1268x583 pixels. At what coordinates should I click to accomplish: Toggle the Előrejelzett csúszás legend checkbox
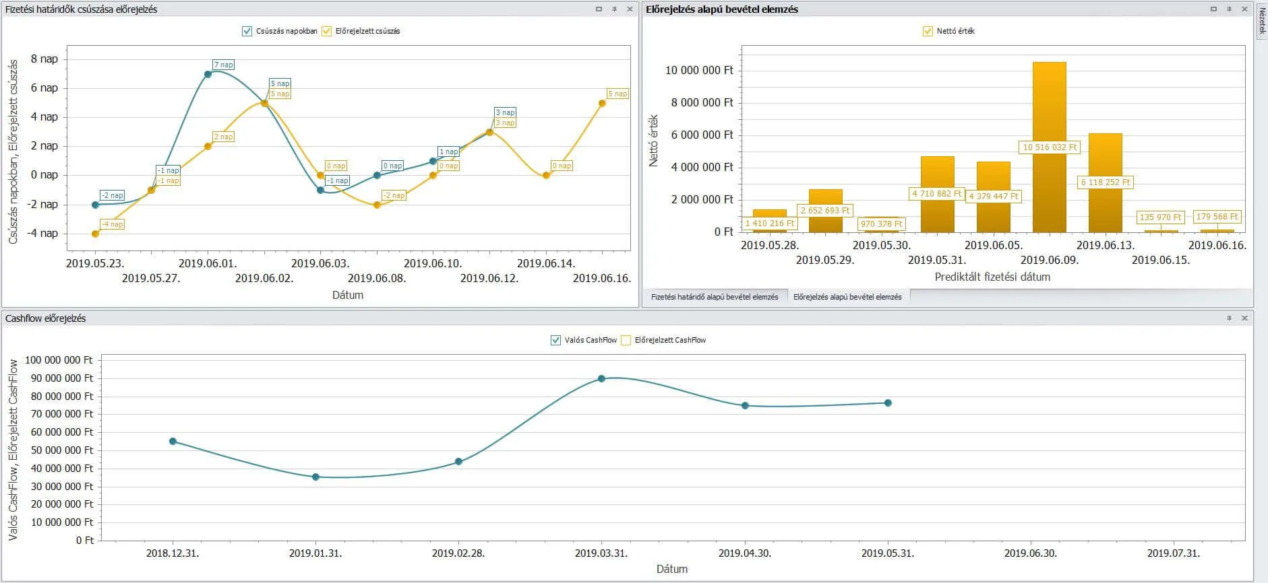327,31
